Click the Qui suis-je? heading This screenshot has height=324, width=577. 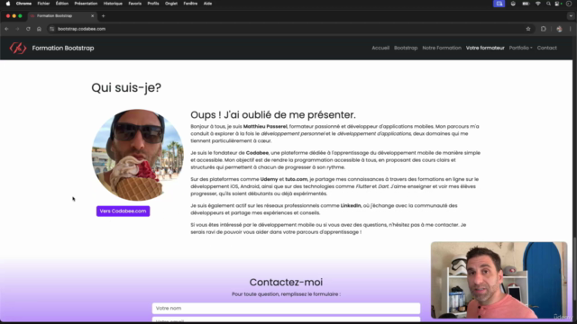coord(126,87)
